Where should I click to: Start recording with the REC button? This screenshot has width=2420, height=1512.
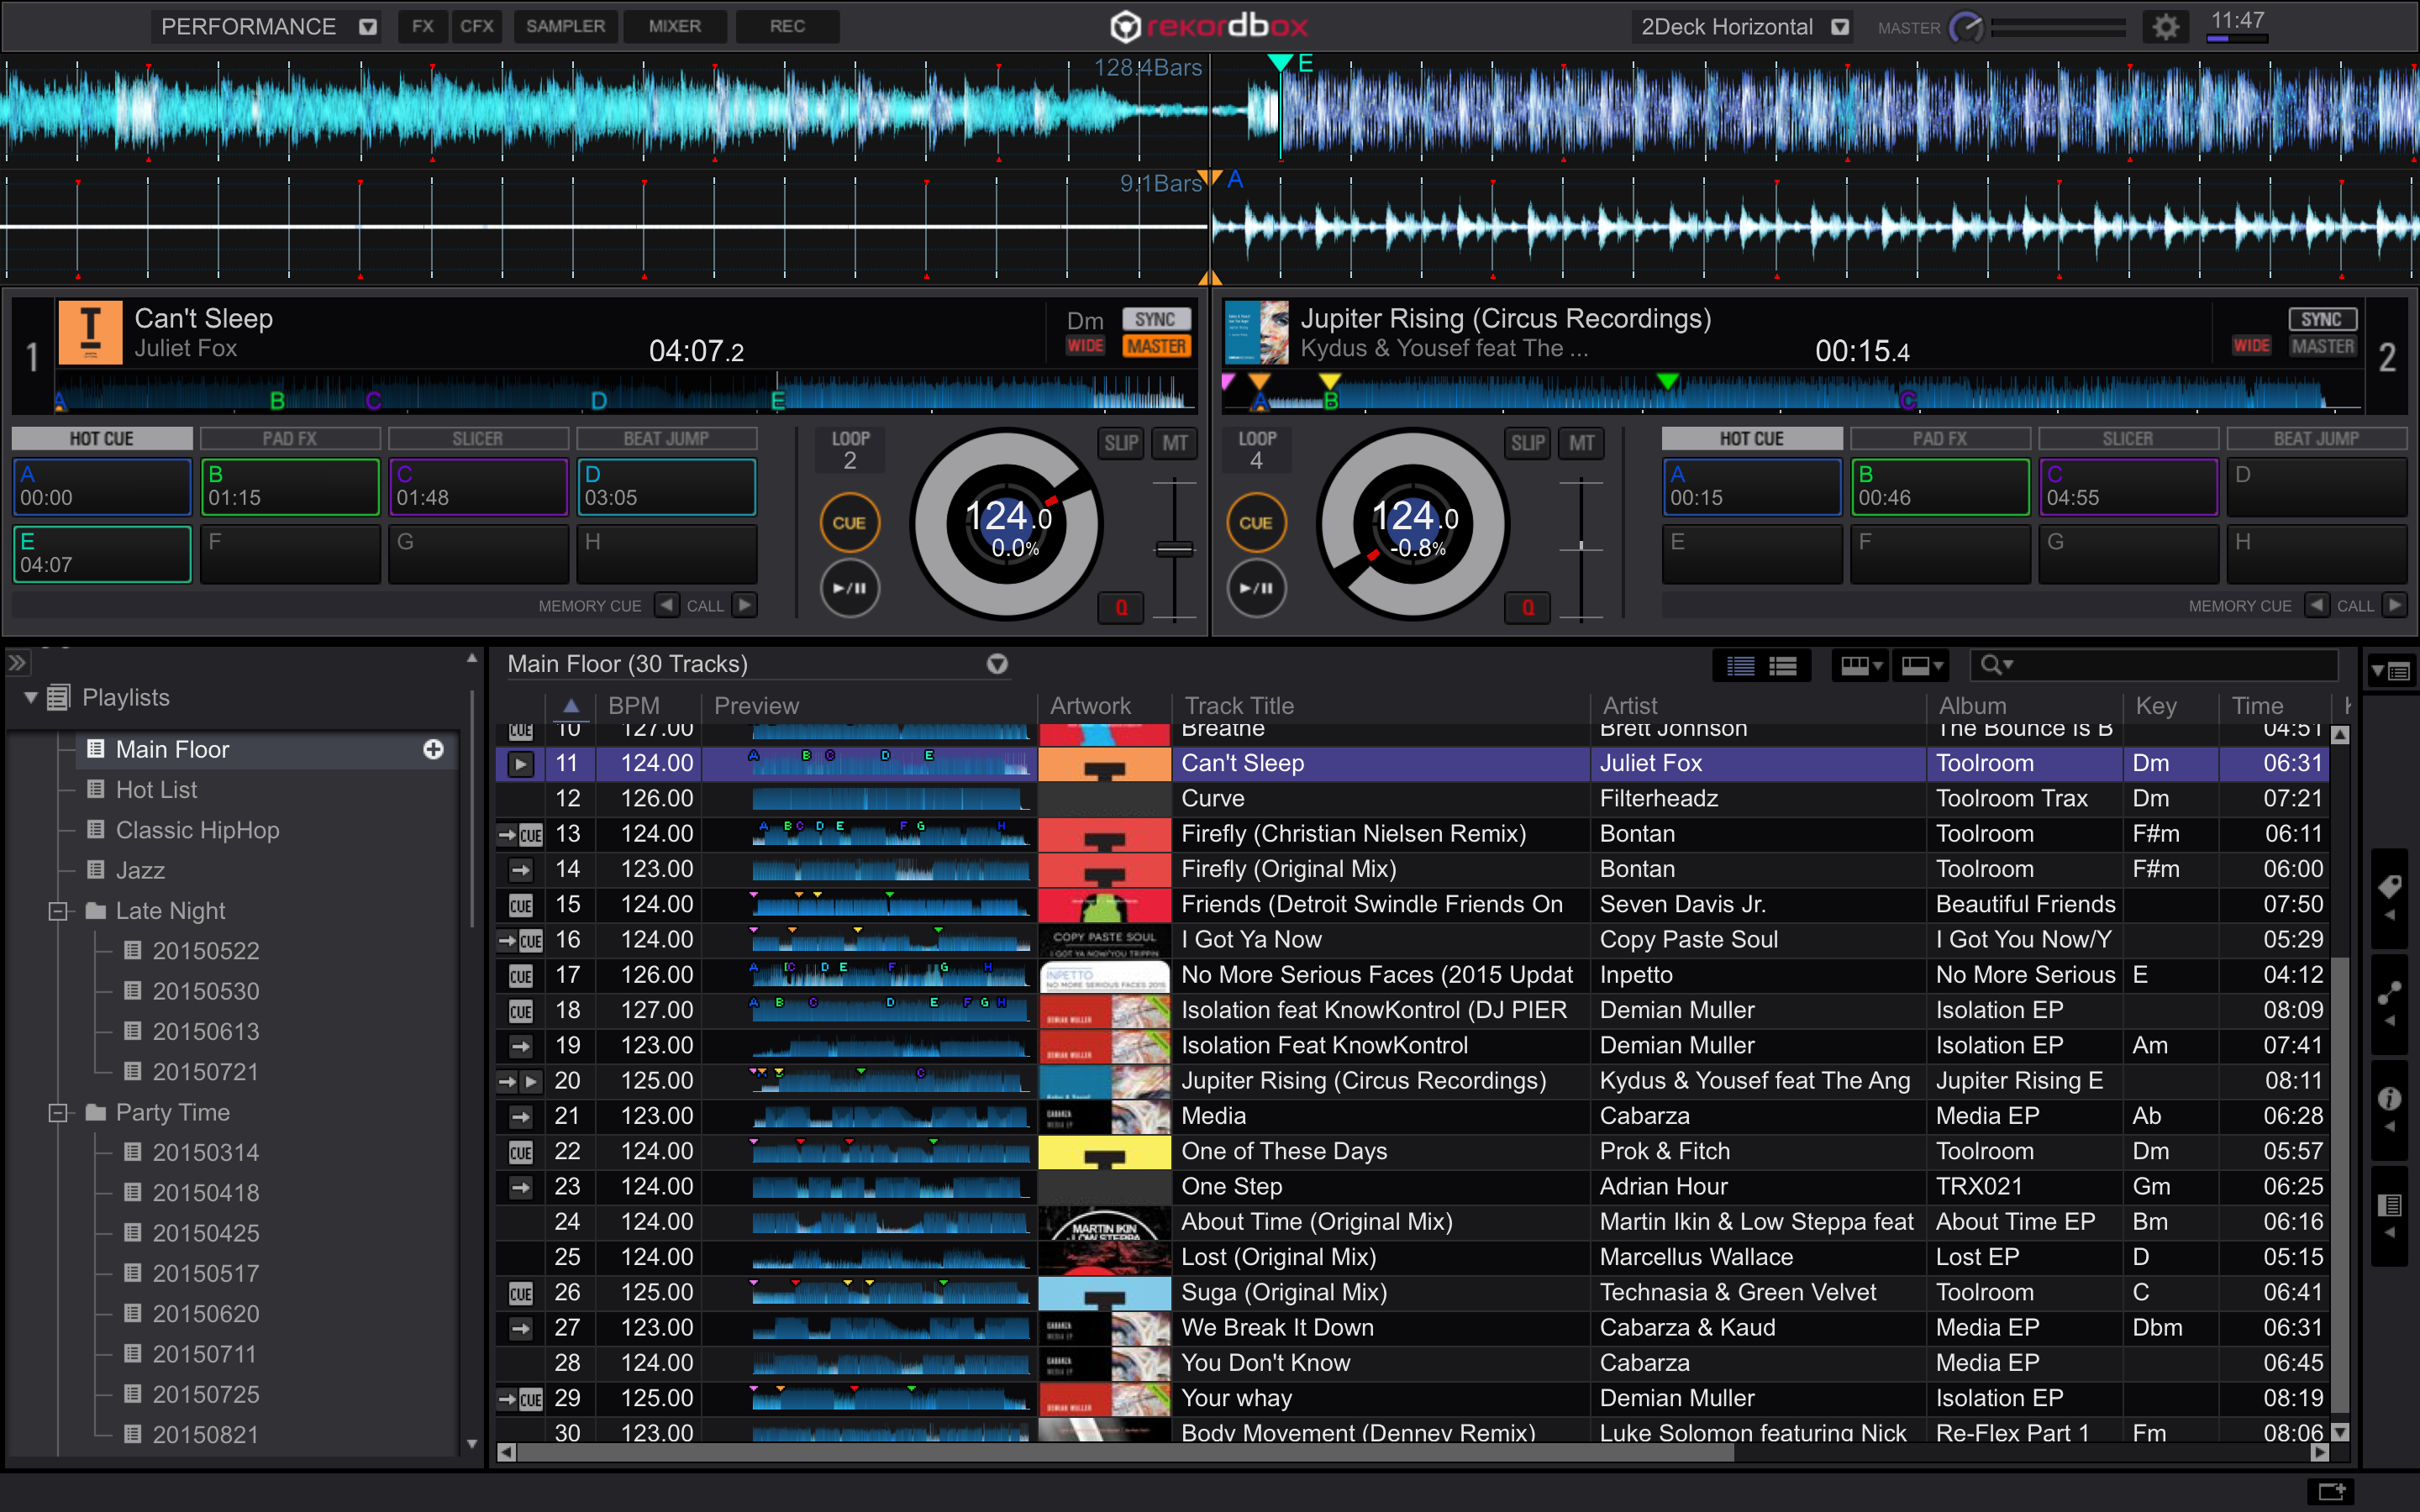[x=788, y=26]
